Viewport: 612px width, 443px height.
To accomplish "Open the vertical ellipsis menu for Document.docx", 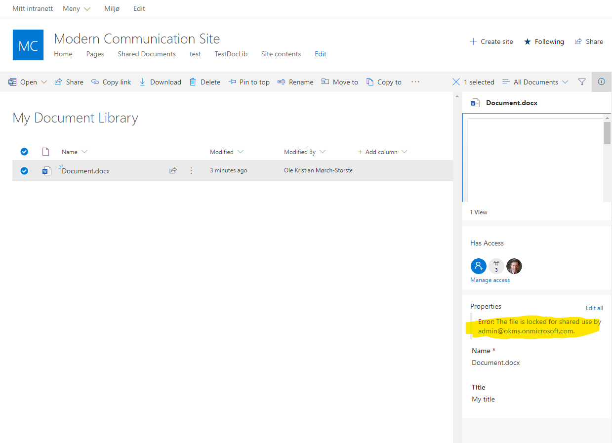I will 191,171.
